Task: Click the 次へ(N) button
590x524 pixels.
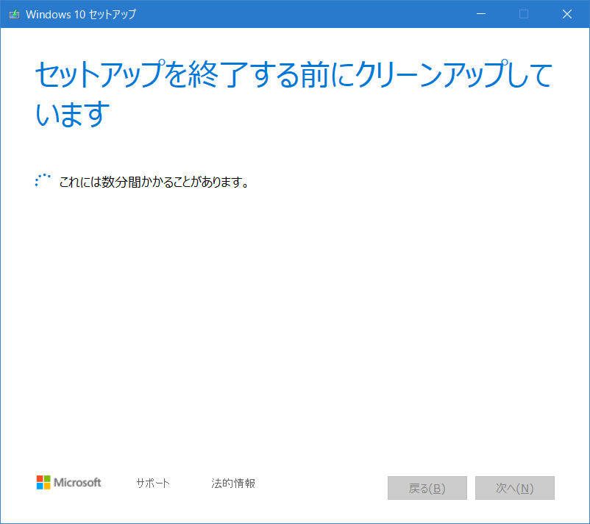Action: coord(515,488)
